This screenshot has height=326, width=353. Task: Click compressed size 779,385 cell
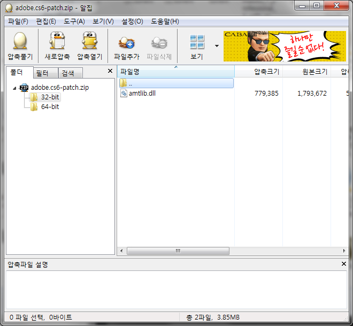click(x=266, y=94)
